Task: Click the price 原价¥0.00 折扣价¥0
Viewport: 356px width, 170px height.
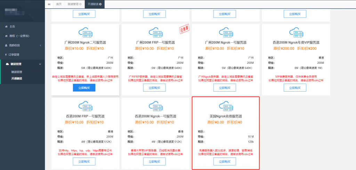Action: 225,122
